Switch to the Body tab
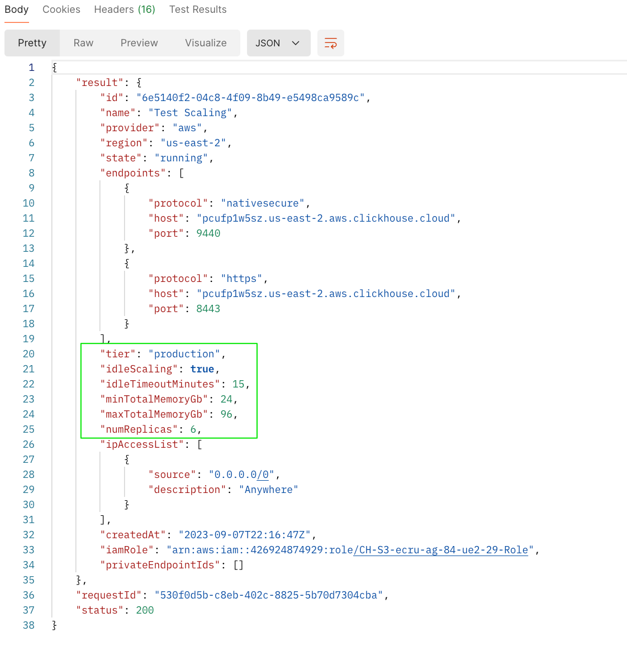Viewport: 627px width, 651px height. click(17, 9)
